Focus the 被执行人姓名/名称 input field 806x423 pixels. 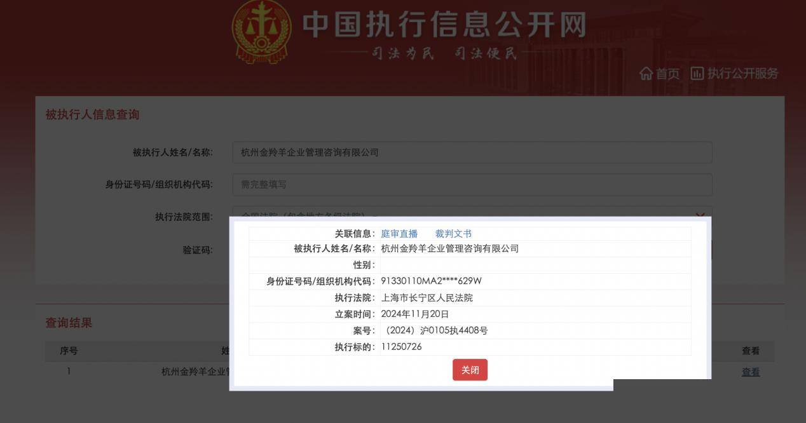click(x=472, y=152)
